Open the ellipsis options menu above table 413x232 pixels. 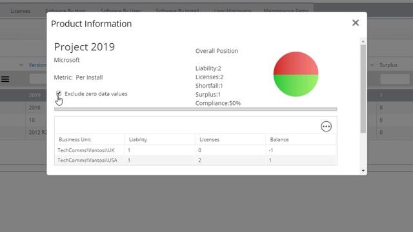tap(326, 126)
